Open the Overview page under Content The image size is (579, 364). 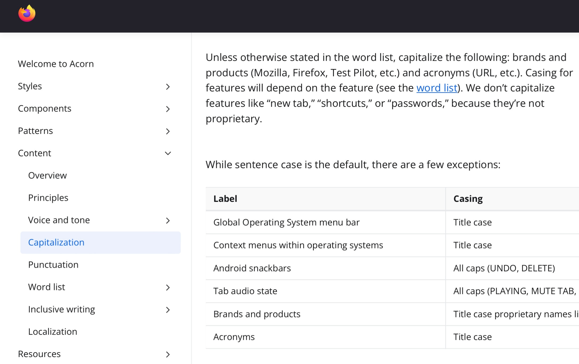(47, 175)
